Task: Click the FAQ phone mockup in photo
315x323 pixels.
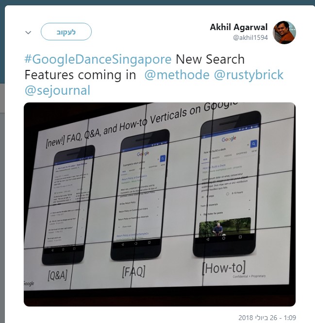Action: tap(140, 195)
